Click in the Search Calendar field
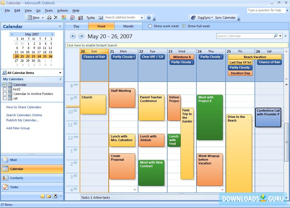290x208 pixels. 245,36
